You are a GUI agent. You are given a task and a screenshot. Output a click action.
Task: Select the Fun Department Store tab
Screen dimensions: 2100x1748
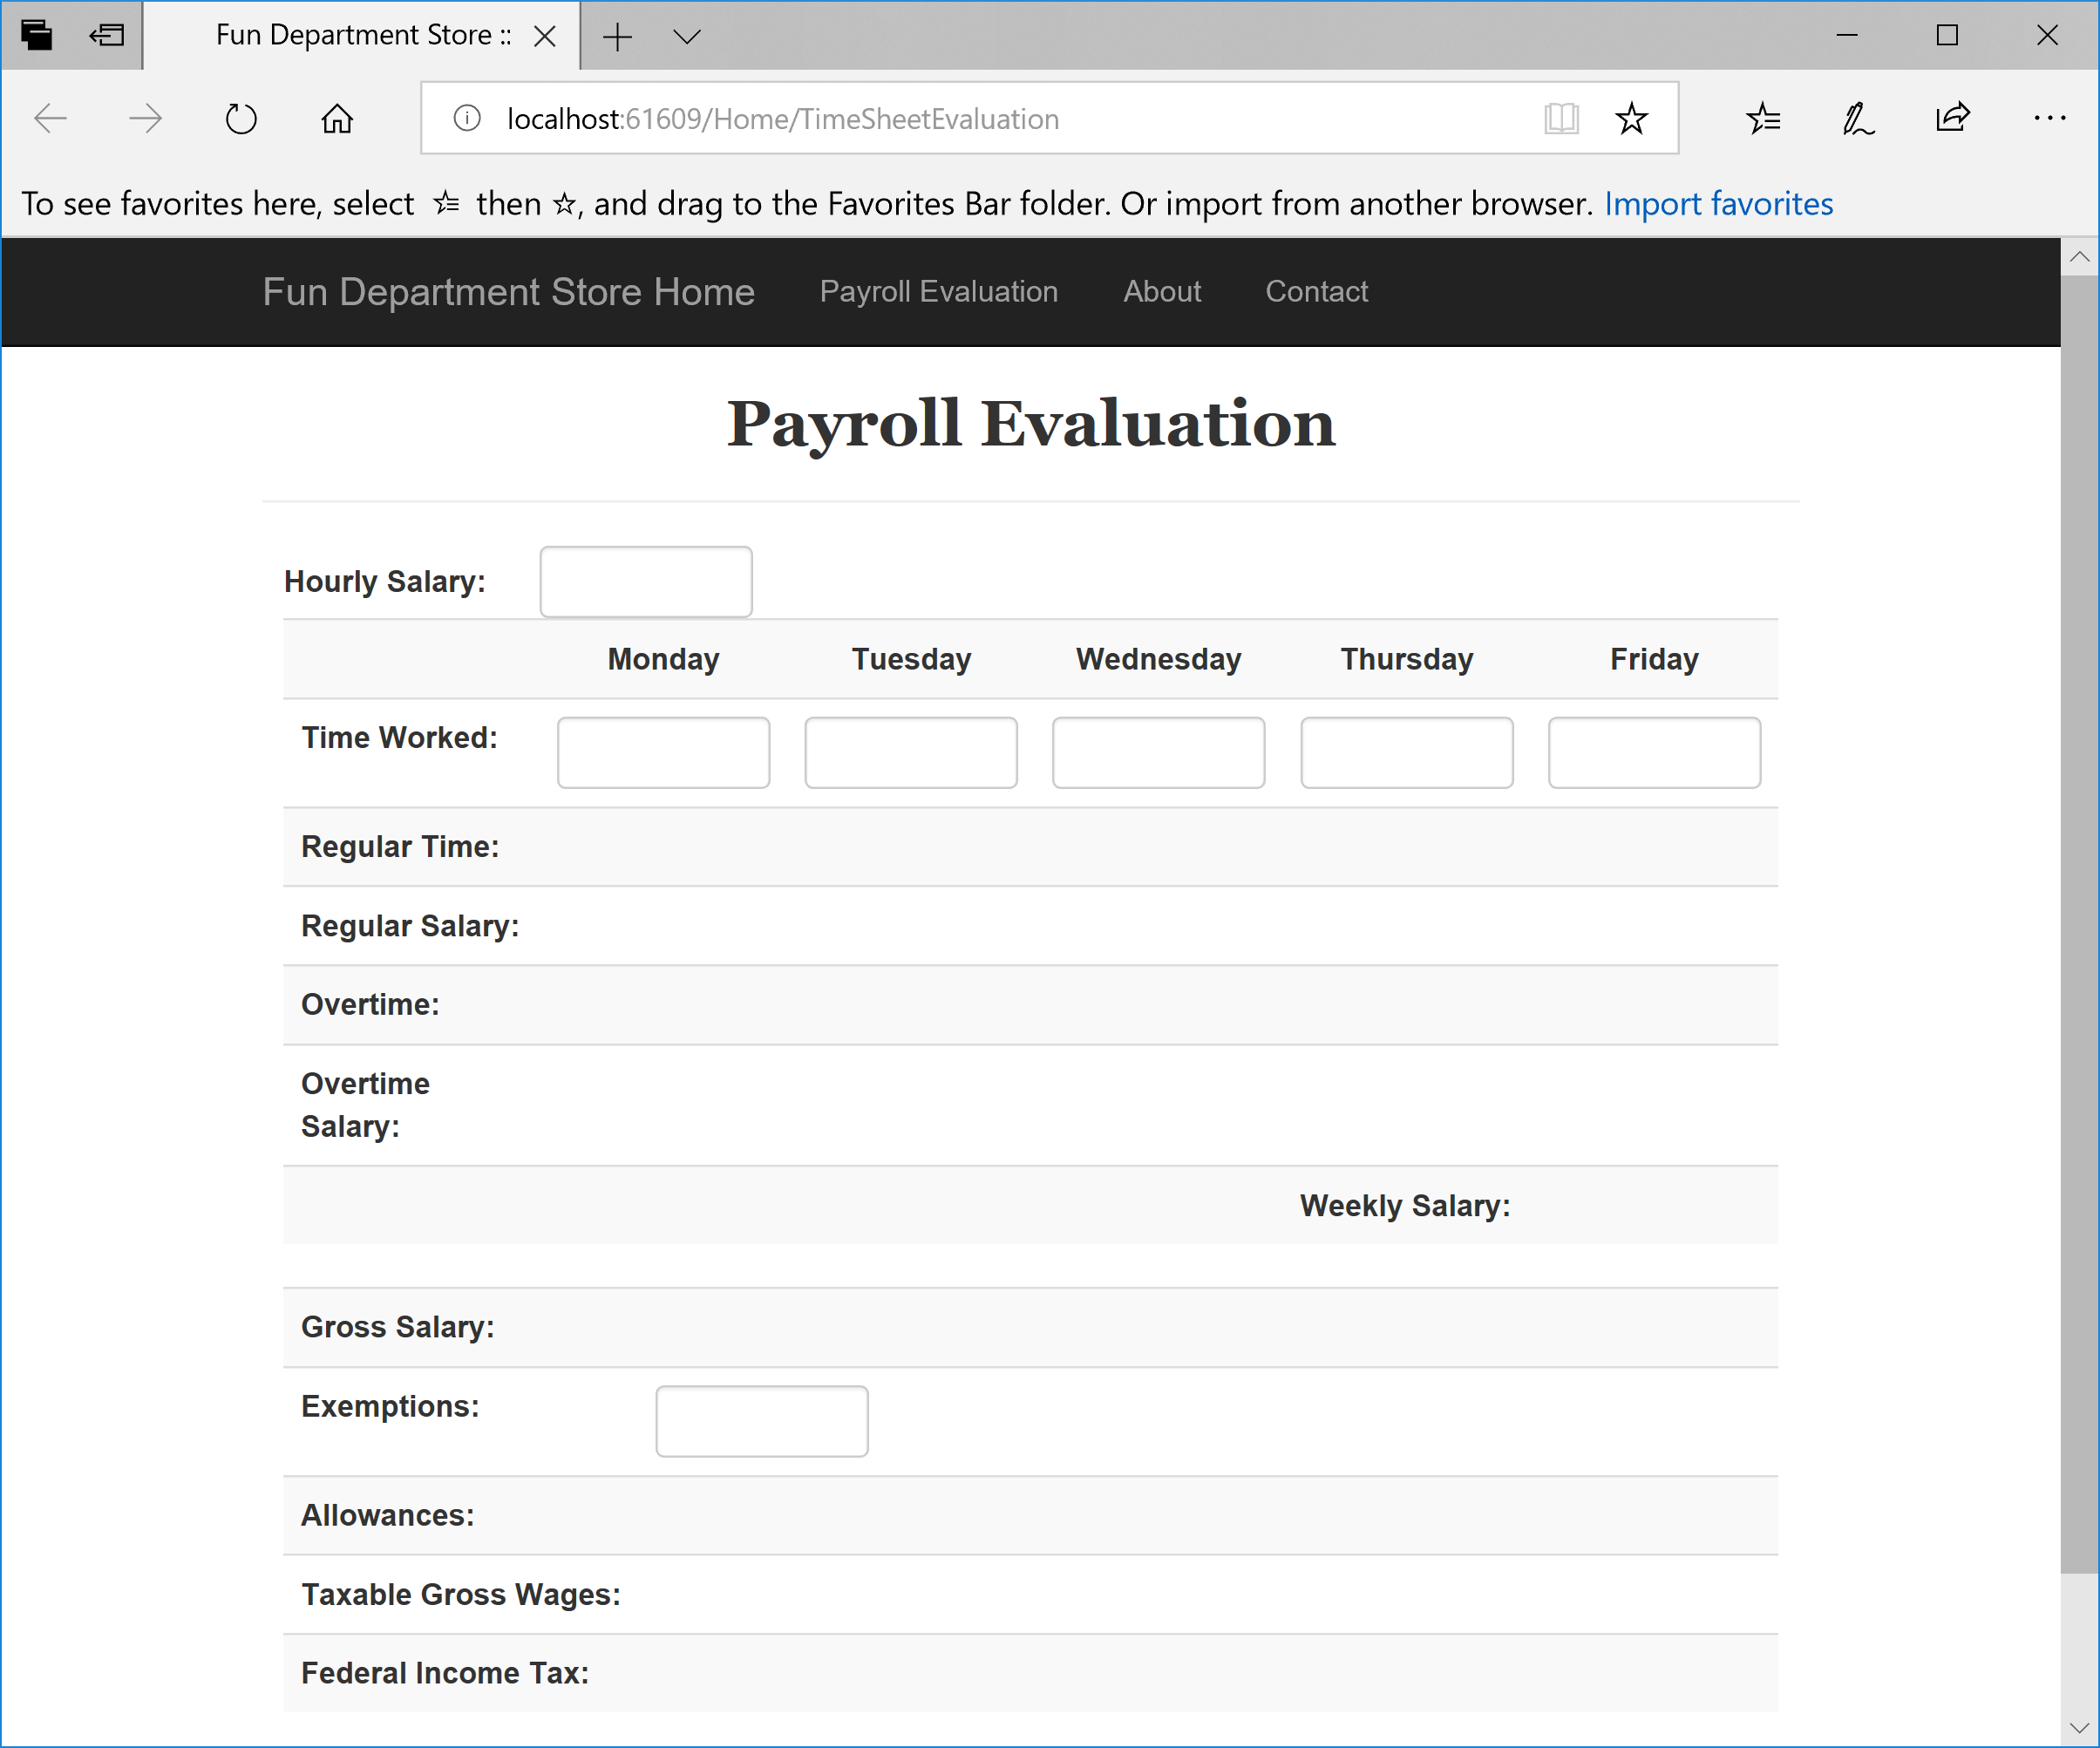pos(362,35)
